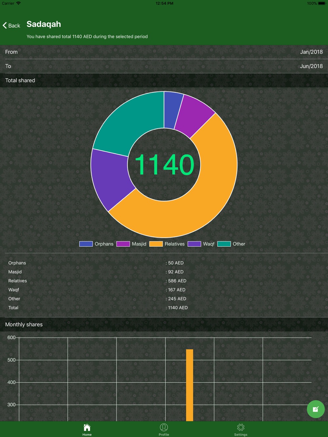This screenshot has height=437, width=328.
Task: Tap the Back chevron icon
Action: [x=5, y=26]
